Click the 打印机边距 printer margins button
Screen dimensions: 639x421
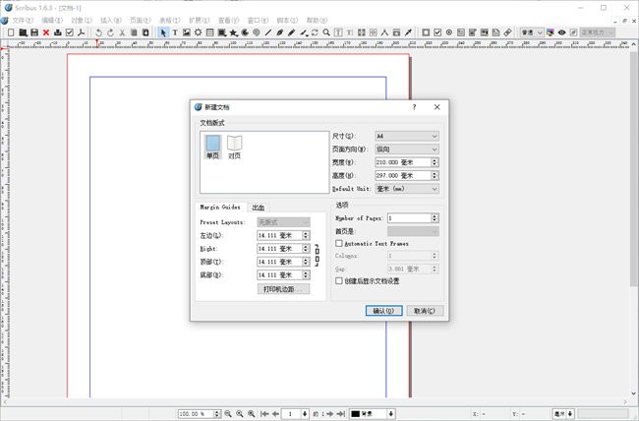[284, 289]
